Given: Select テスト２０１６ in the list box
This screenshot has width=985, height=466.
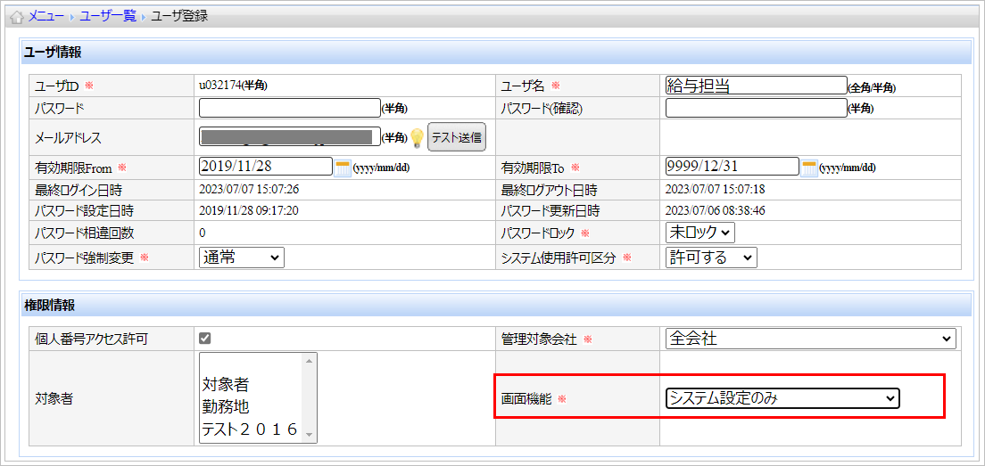Looking at the screenshot, I should [x=250, y=429].
